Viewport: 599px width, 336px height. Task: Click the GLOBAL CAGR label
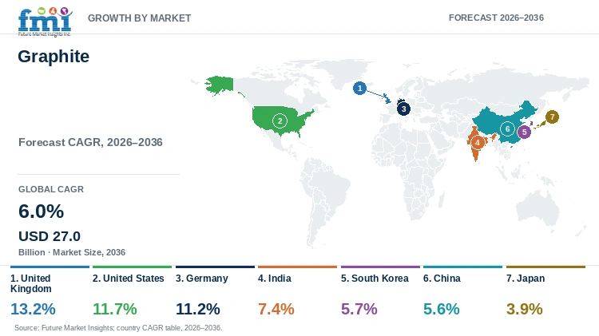(x=51, y=189)
